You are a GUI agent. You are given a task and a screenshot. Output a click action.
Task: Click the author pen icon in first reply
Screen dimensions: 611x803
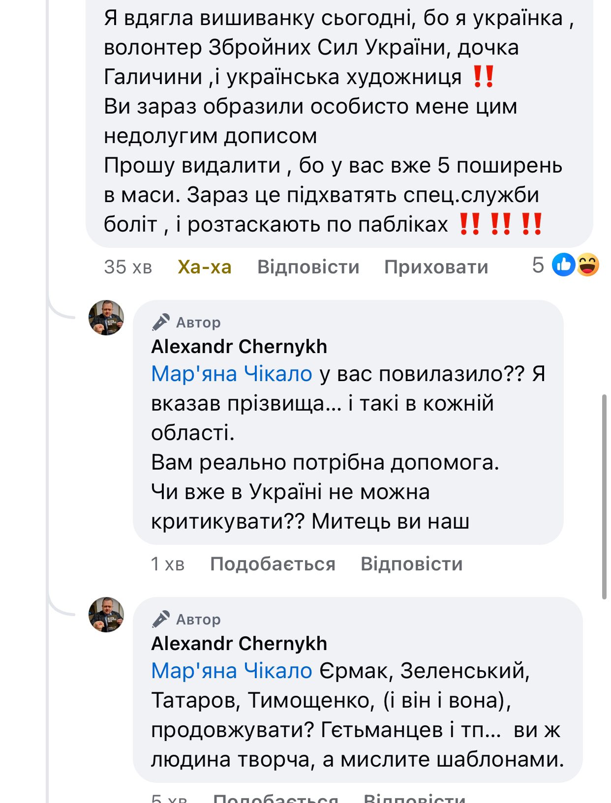point(161,323)
